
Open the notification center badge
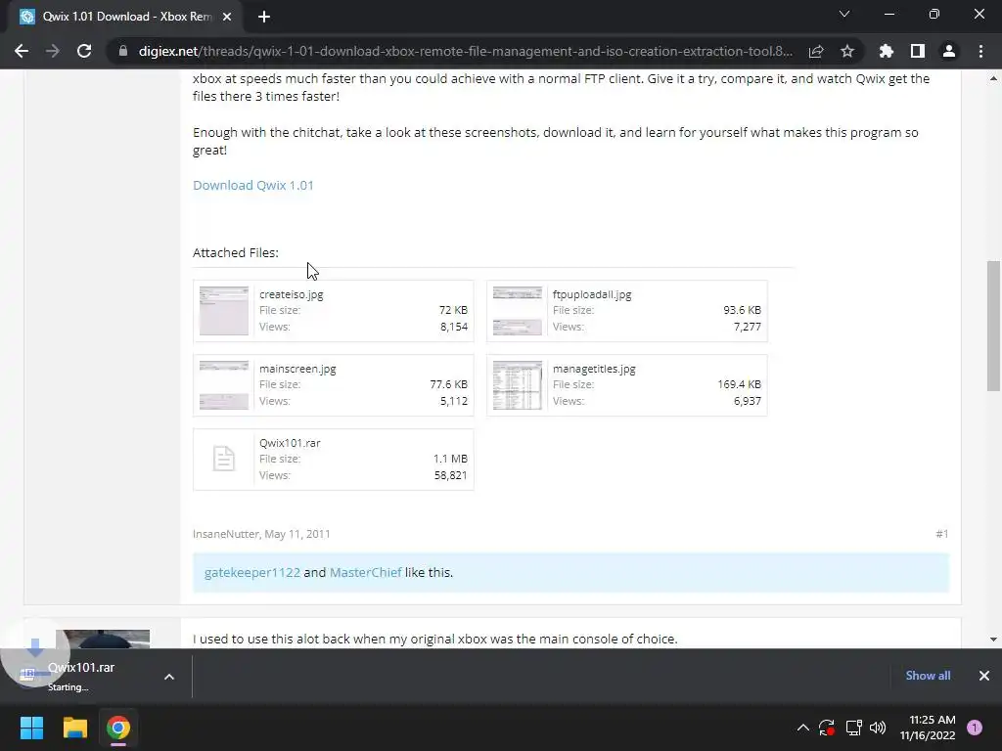pos(975,728)
